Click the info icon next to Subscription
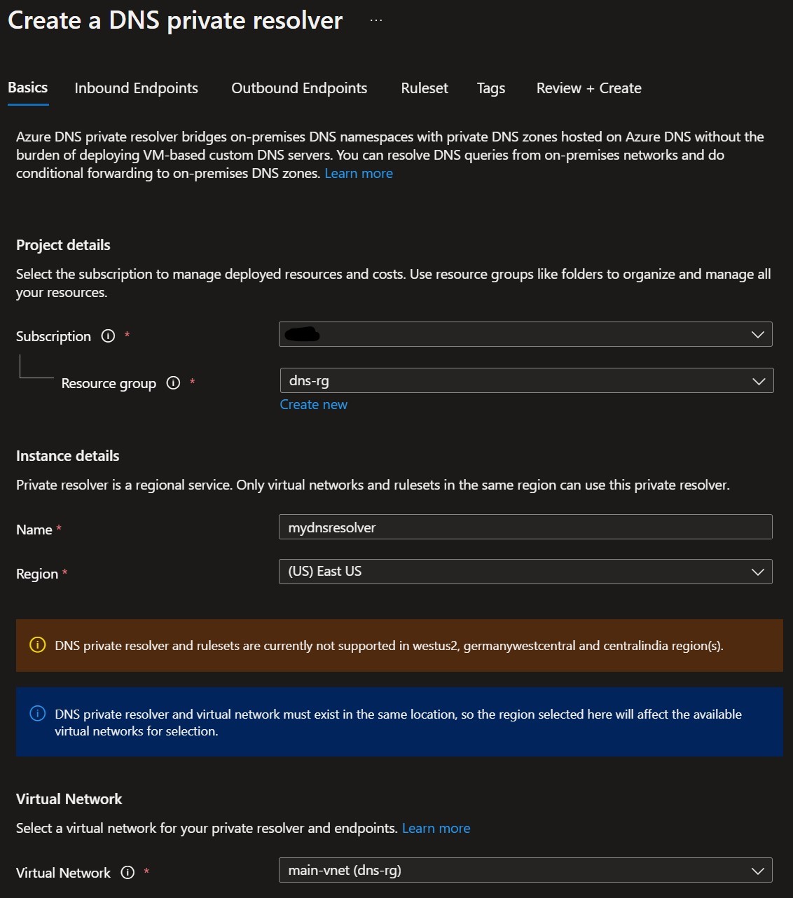 pyautogui.click(x=107, y=336)
